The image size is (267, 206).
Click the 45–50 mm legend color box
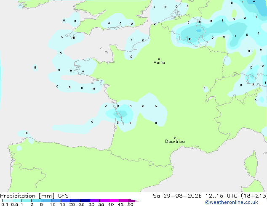[x=124, y=201]
